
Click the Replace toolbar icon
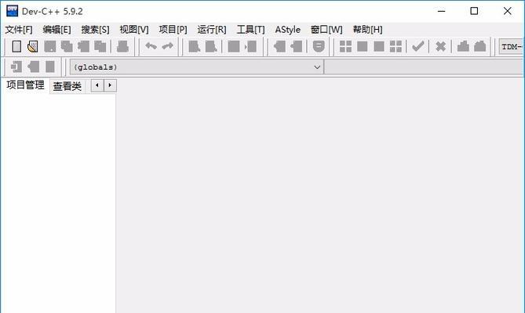click(211, 47)
